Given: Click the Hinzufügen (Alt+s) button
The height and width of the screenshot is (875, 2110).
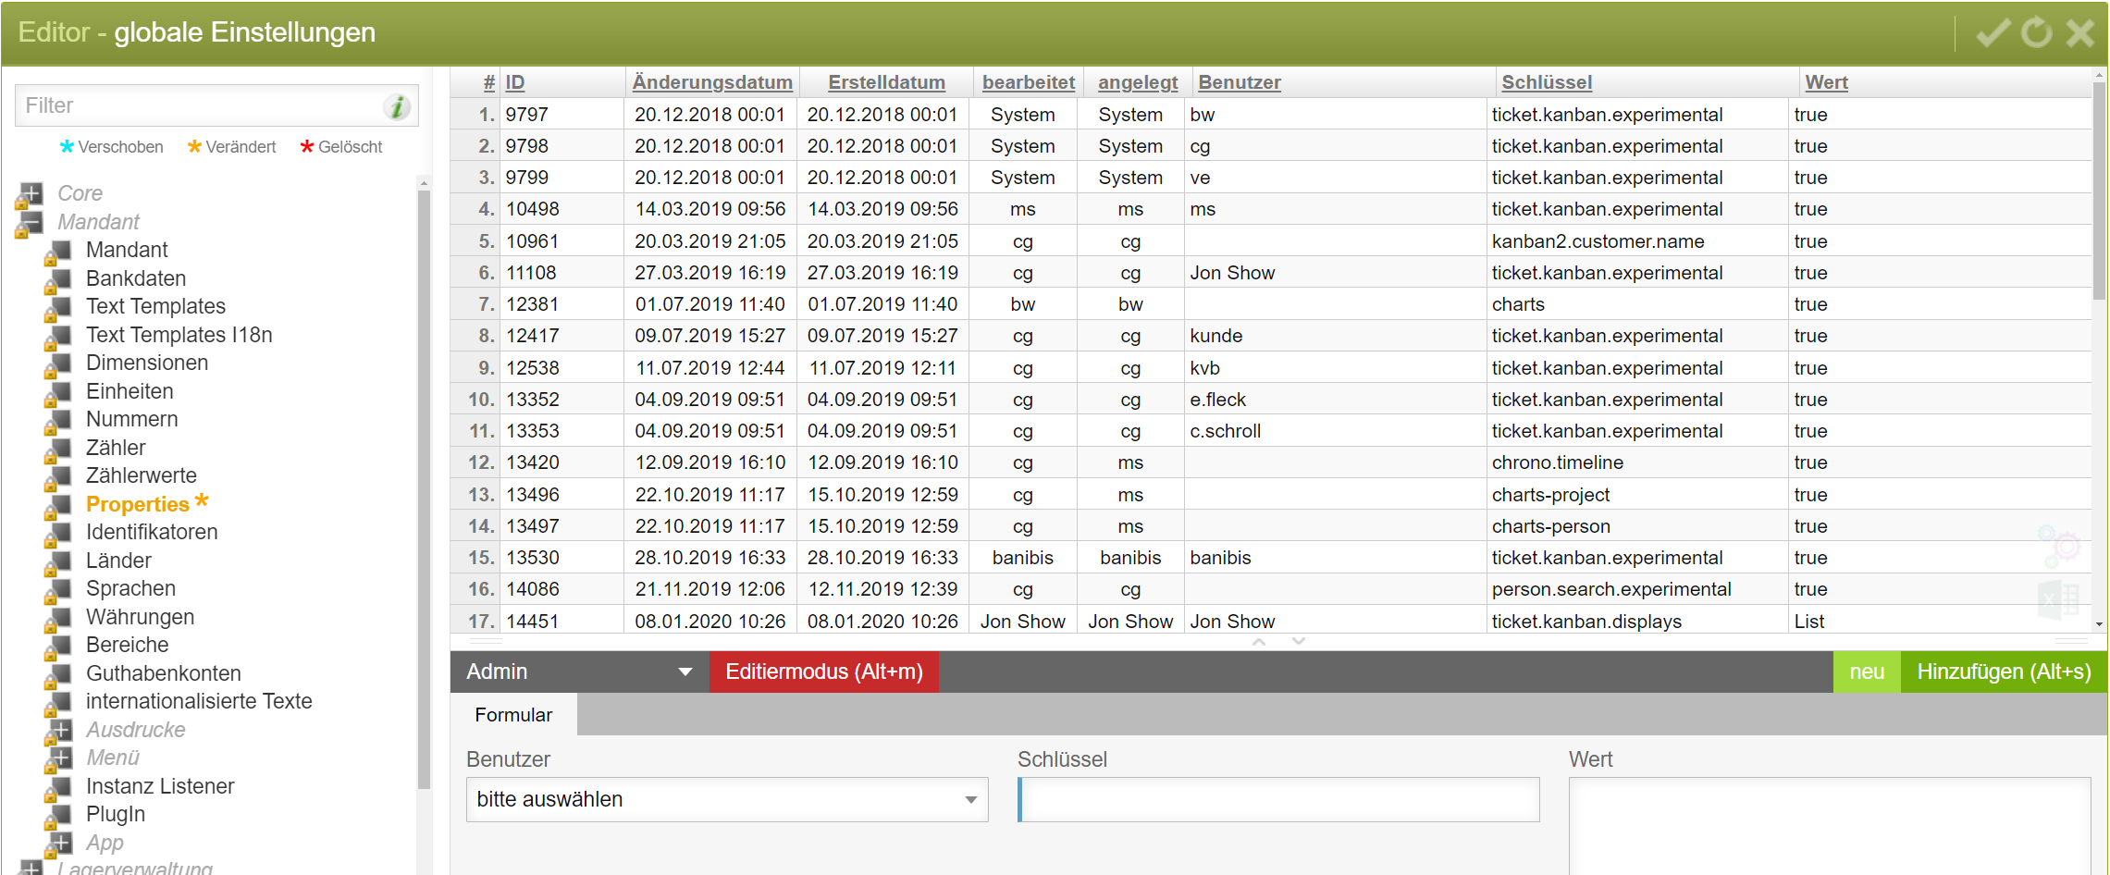Looking at the screenshot, I should point(2004,672).
